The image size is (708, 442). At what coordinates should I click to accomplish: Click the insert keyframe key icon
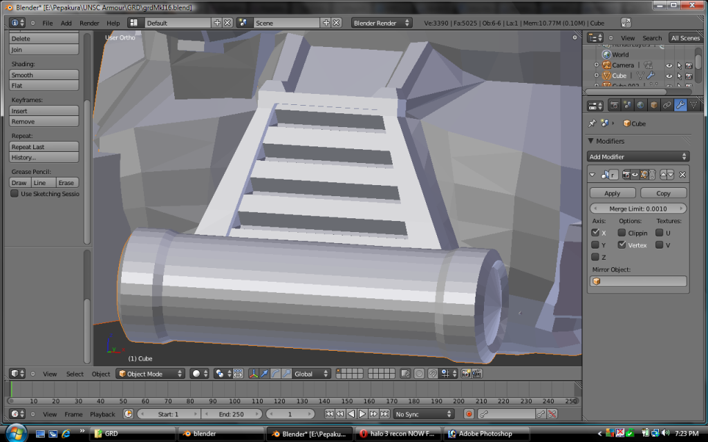pos(541,414)
